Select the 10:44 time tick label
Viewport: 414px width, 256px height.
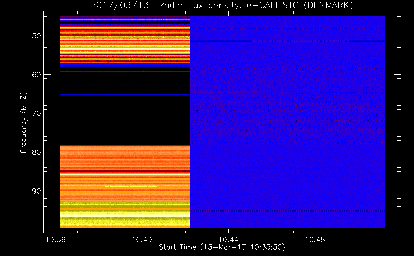(x=228, y=240)
